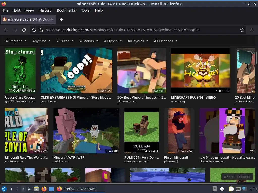
Task: Launch Firefox from the taskbar quick-launch icon
Action: click(44, 189)
